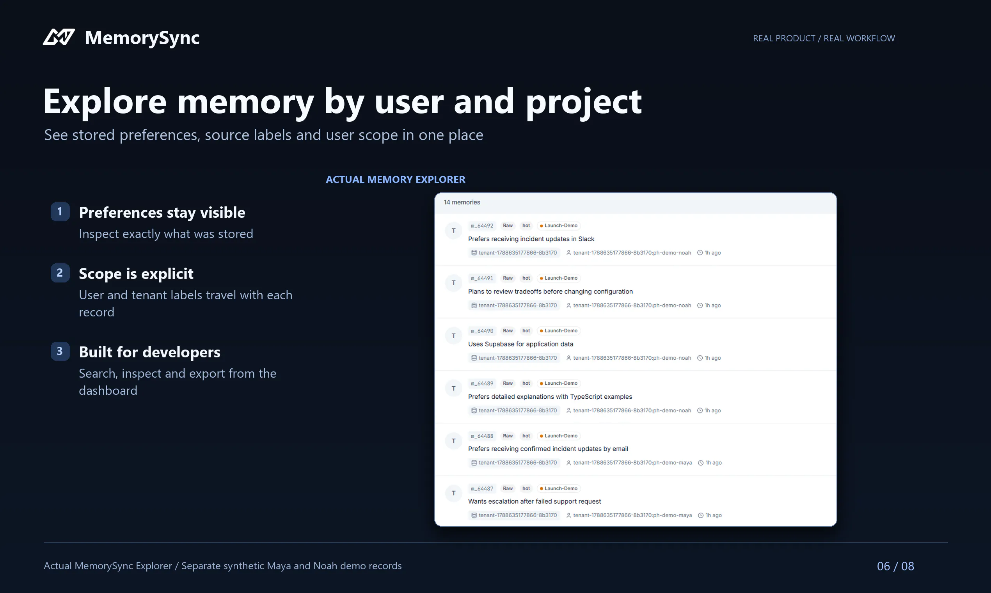Viewport: 991px width, 593px height.
Task: Click the user icon in the review tradeoffs memory row
Action: coord(568,305)
